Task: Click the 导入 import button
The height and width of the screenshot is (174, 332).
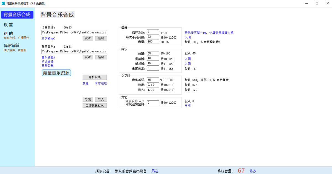Action: click(101, 99)
